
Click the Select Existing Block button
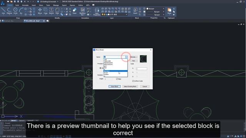[130, 87]
